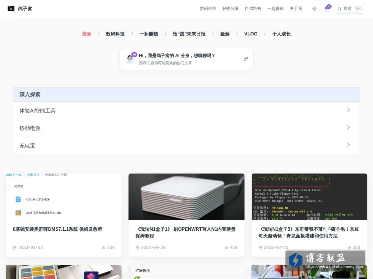Open article 0基础安装黑群晖DMS7.1.1系统 保姆及教程
This screenshot has width=373, height=279.
coord(58,229)
